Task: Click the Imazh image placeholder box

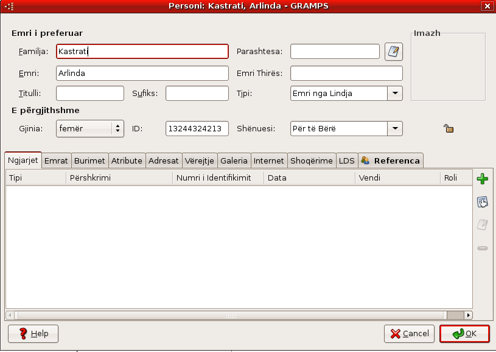Action: pyautogui.click(x=449, y=67)
